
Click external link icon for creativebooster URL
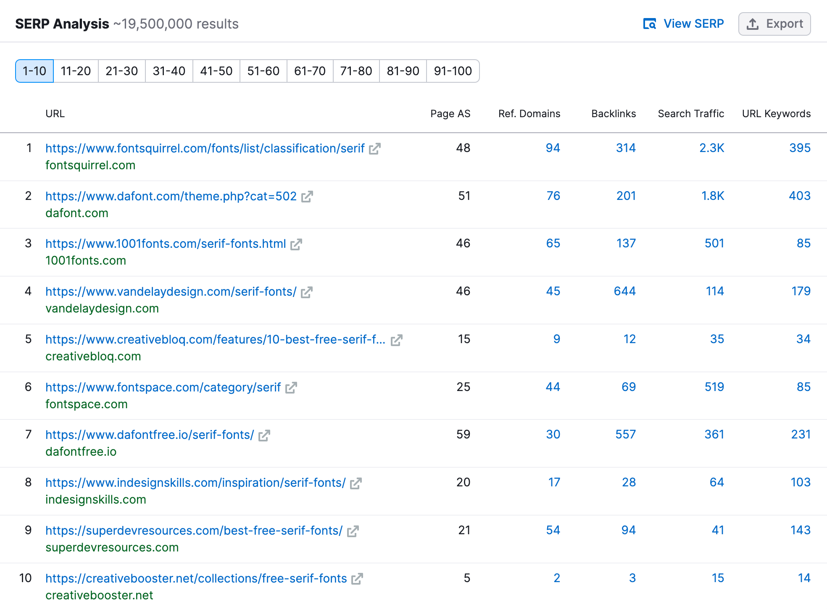coord(357,579)
